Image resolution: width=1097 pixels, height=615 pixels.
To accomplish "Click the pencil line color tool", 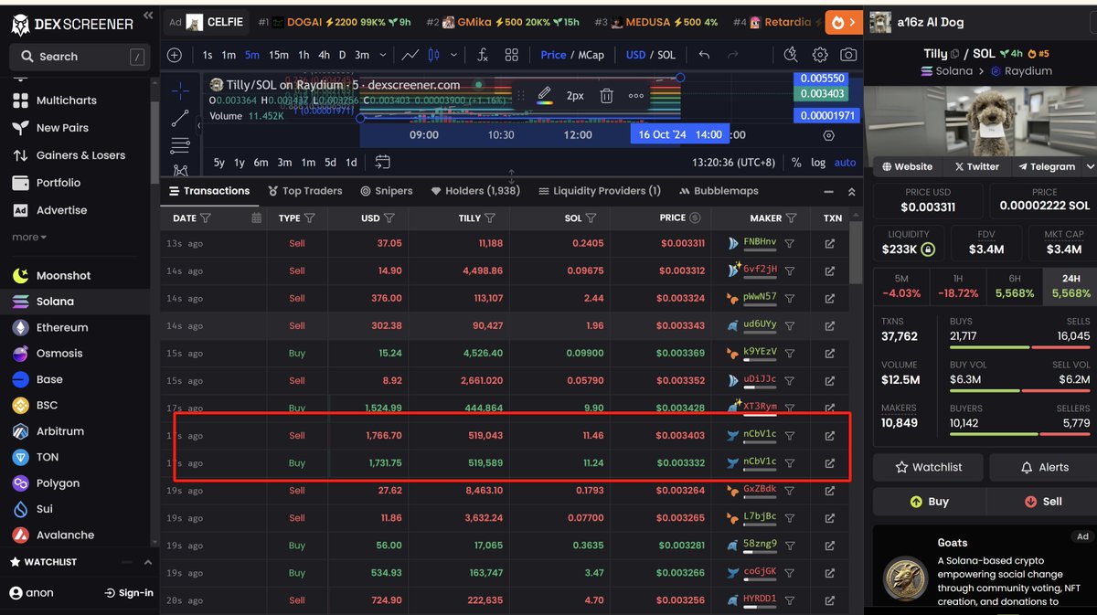I will 545,95.
